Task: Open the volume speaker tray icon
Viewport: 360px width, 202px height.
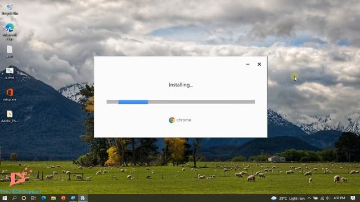Action: pyautogui.click(x=327, y=198)
